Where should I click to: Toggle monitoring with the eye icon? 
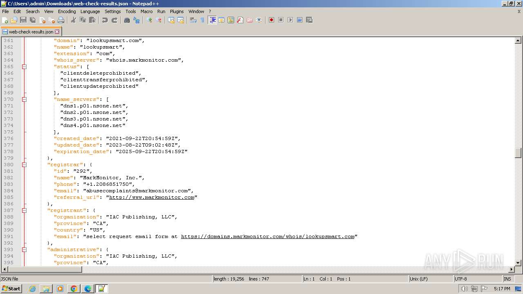pyautogui.click(x=259, y=20)
